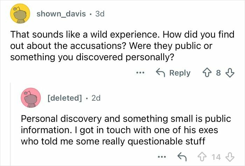Click the reply arrow on the deleted user's comment
The image size is (245, 166).
coord(182,156)
